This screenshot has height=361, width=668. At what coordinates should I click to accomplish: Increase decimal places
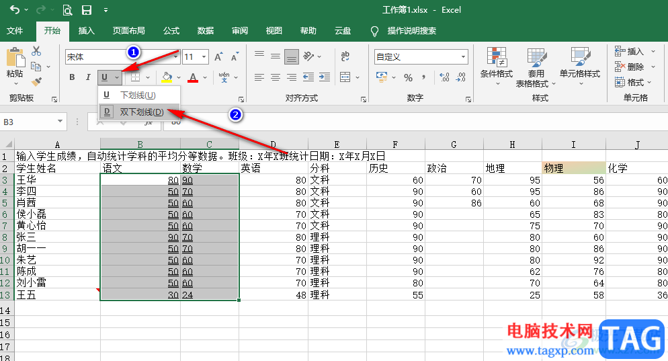point(444,77)
